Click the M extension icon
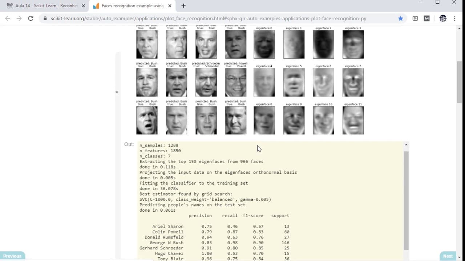The image size is (465, 261). coord(426,18)
